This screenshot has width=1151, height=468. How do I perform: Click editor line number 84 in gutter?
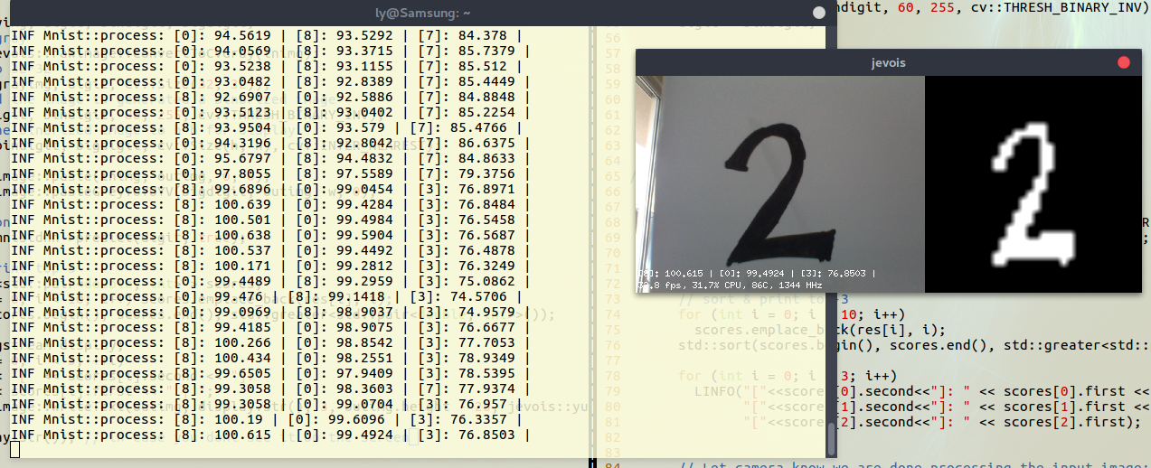[x=612, y=466]
